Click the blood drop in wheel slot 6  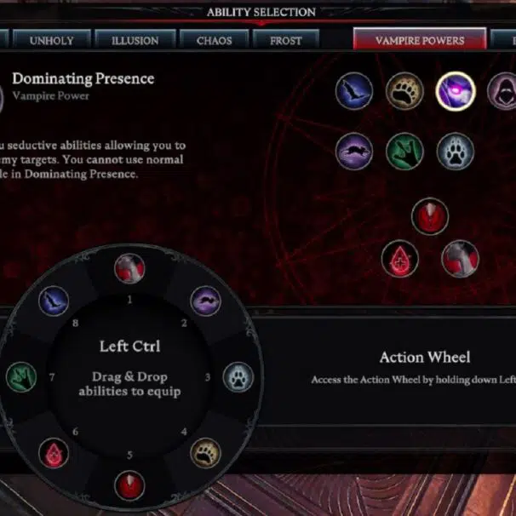[54, 453]
